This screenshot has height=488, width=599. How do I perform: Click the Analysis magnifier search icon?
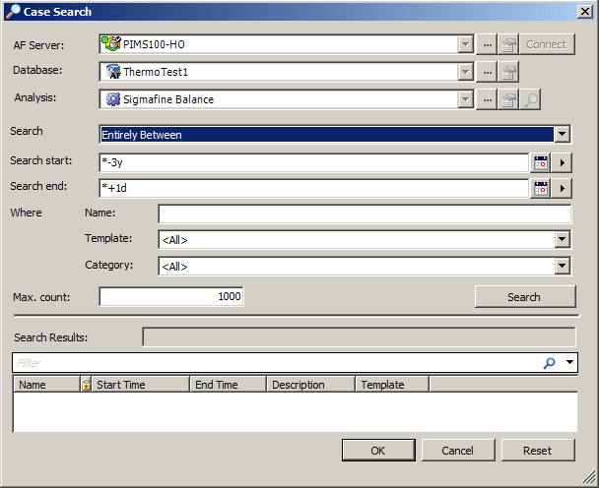[530, 100]
